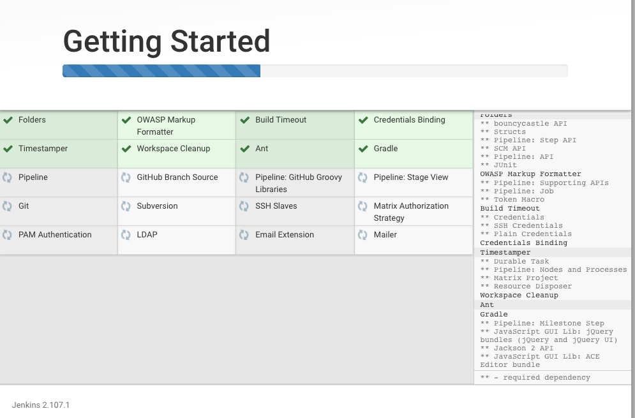Click the Timestamper plugin name
Viewport: 635px width, 418px height.
[43, 149]
